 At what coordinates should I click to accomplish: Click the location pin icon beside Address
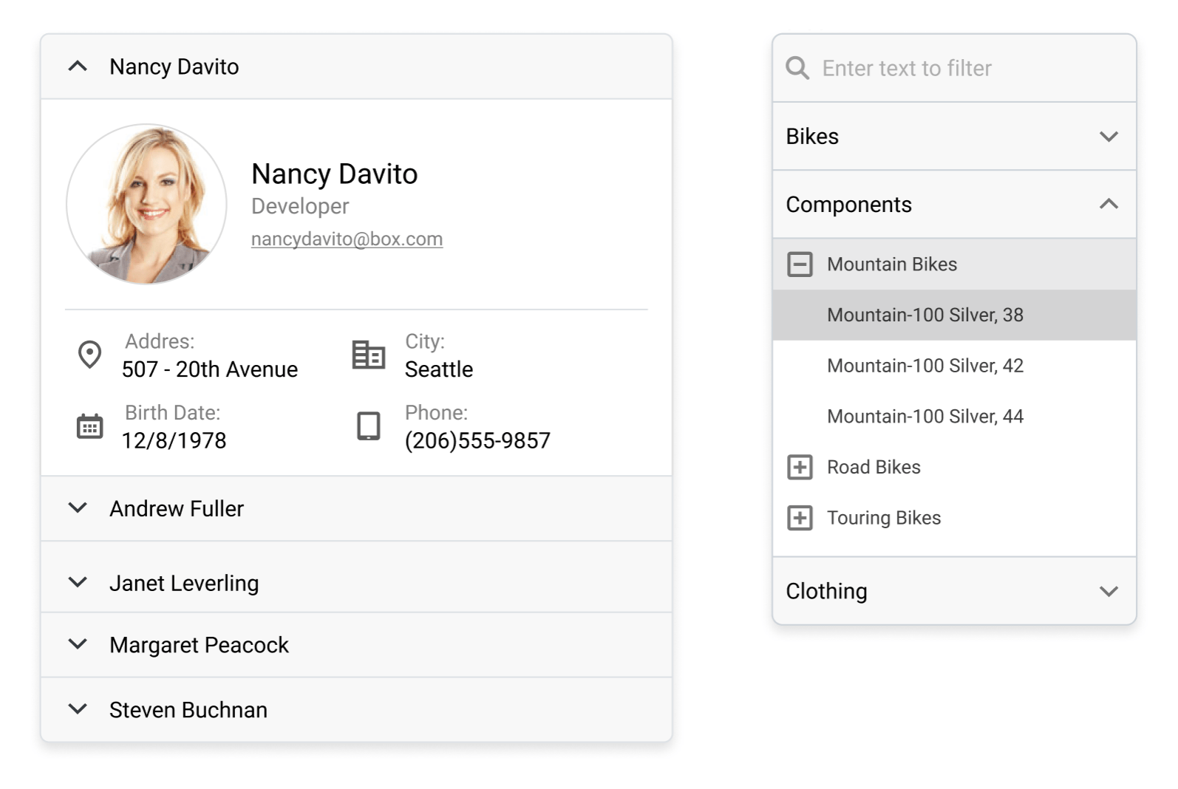(89, 355)
